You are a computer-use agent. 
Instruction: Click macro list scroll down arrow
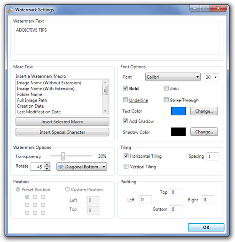tap(105, 111)
